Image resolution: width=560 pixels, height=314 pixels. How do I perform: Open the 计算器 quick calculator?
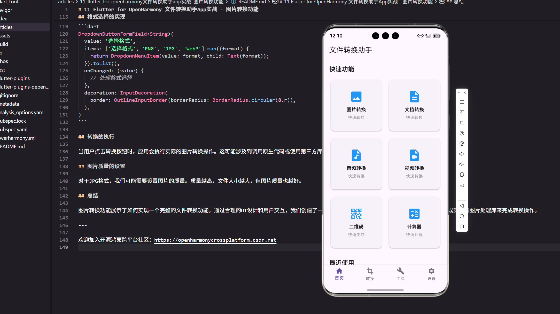tap(414, 222)
